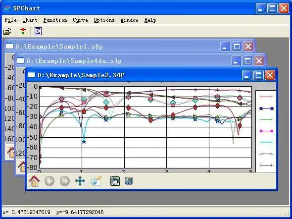Click the SPChart application title icon
Viewport: 292px width, 219px height.
(7, 8)
